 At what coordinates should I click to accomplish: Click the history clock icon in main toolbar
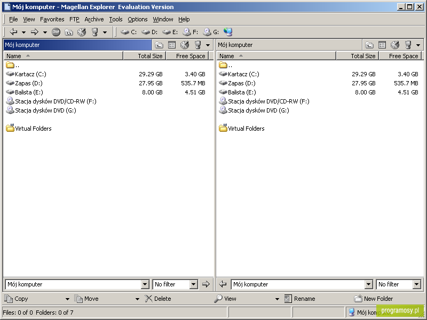(82, 32)
